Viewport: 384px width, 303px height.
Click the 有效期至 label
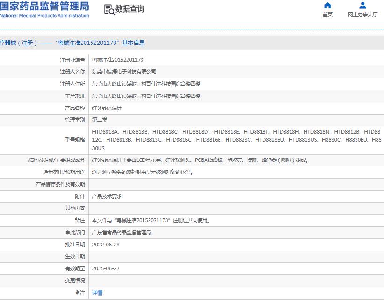point(75,268)
